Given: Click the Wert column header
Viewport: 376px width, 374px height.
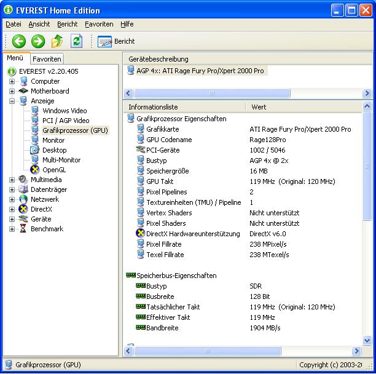Looking at the screenshot, I should (304, 107).
